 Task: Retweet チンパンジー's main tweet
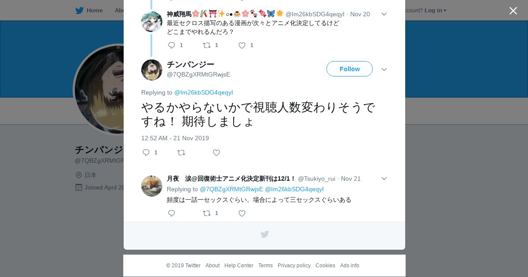[x=181, y=153]
